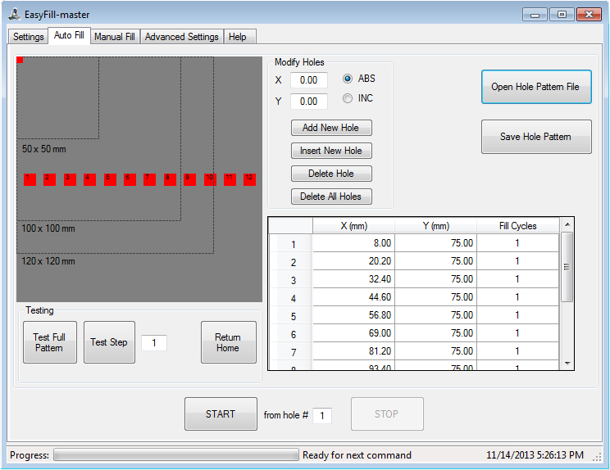Select hole marker 9 in pattern preview
The image size is (610, 470).
tap(190, 179)
